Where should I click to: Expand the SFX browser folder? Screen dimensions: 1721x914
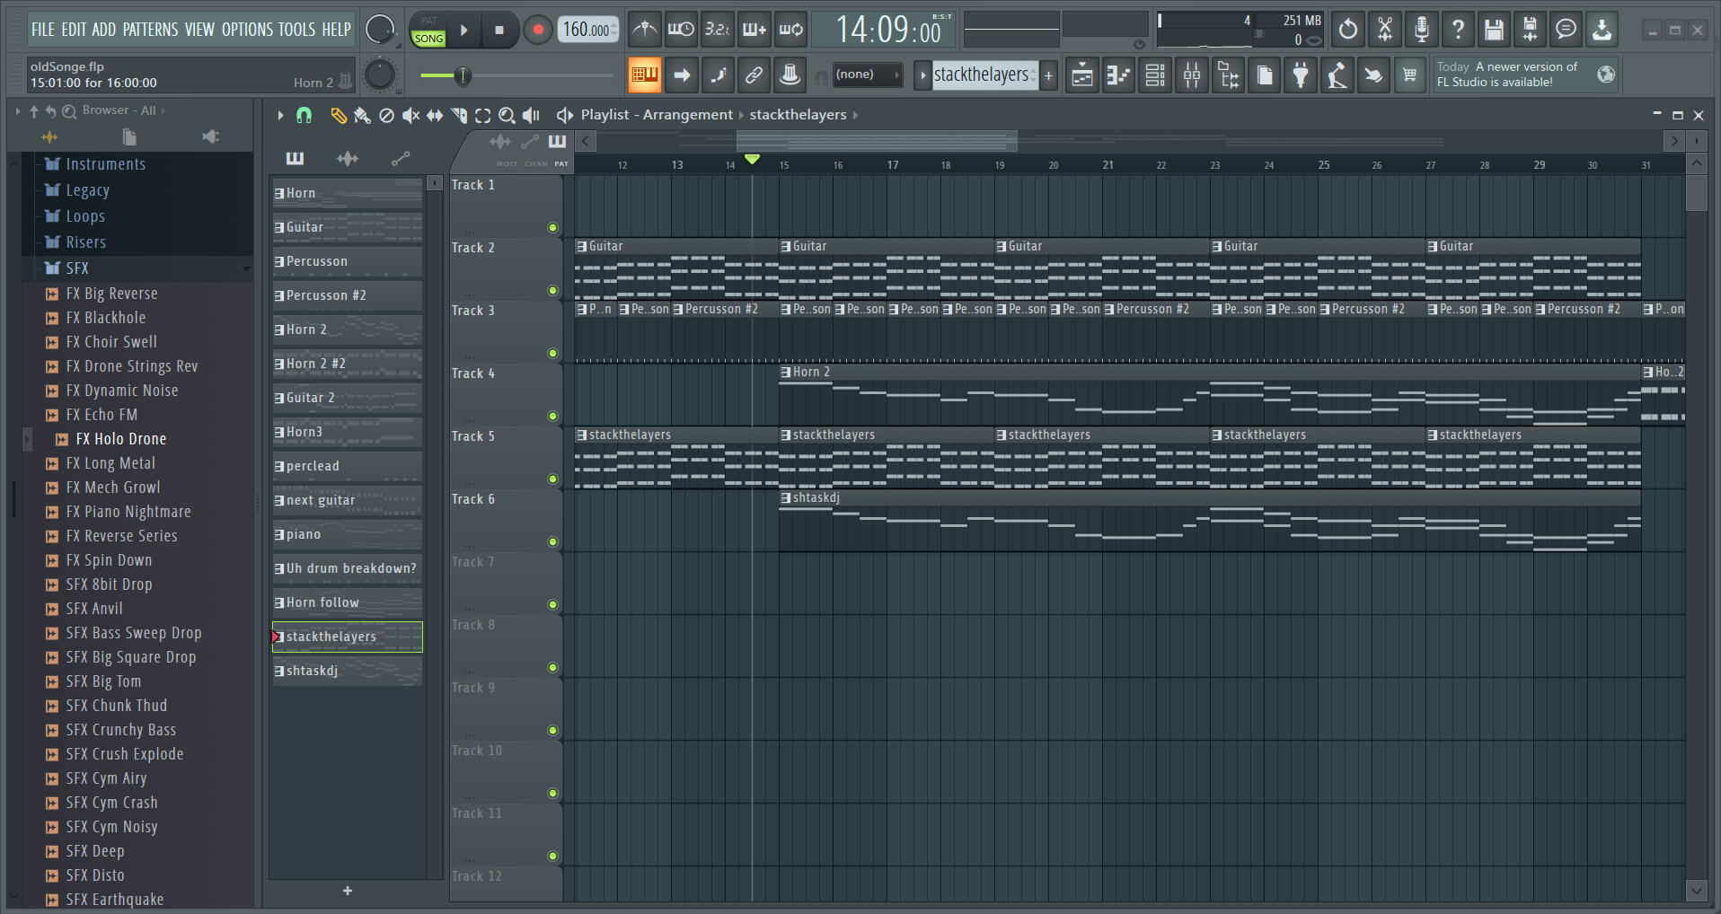point(77,268)
